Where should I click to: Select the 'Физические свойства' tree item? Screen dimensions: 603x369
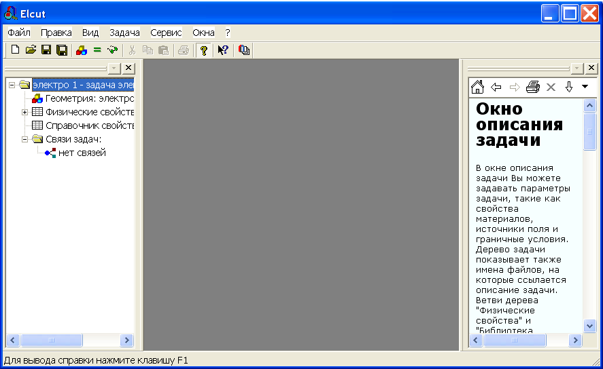tap(90, 112)
